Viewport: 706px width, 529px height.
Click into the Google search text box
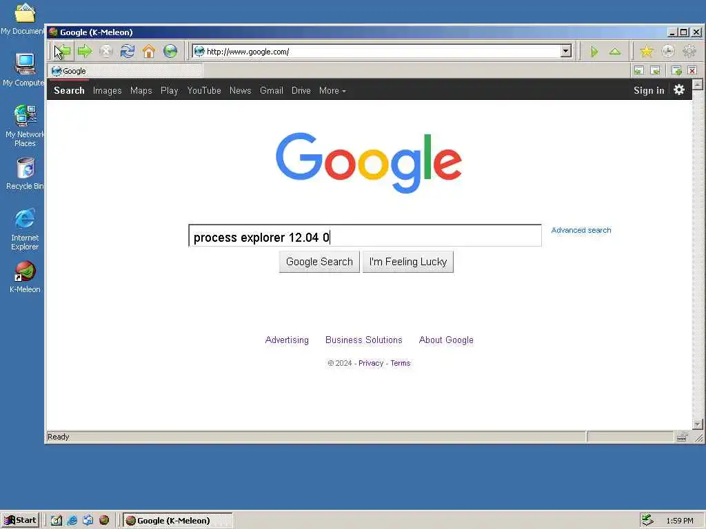tap(365, 236)
